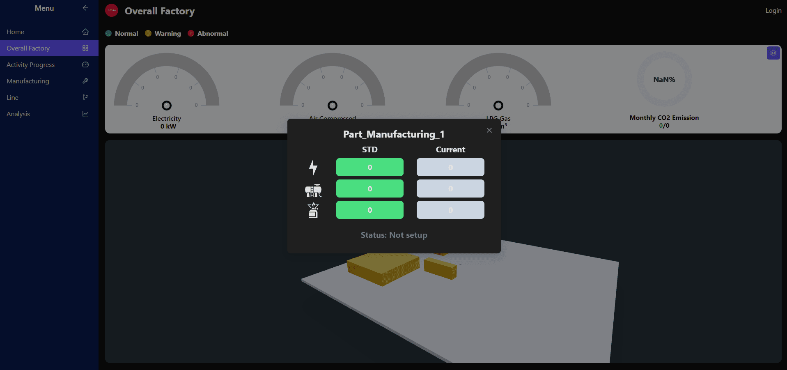Open the Manufacturing section
Image resolution: width=787 pixels, height=370 pixels.
(49, 81)
